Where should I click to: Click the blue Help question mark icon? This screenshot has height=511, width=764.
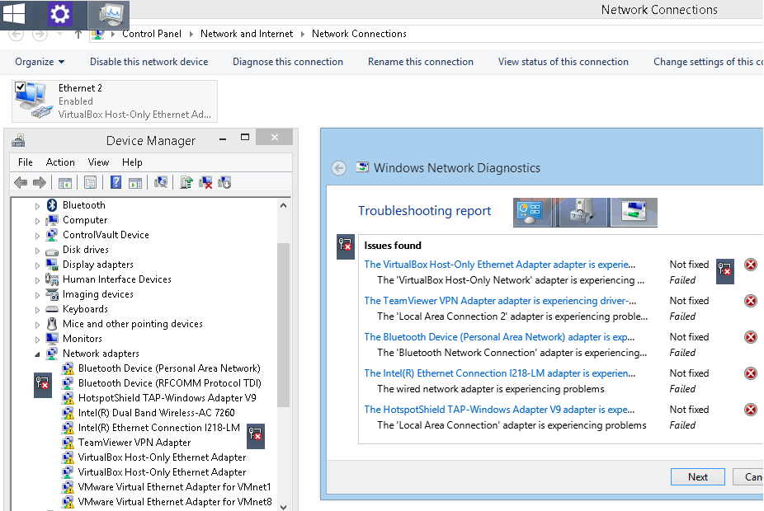[x=116, y=182]
